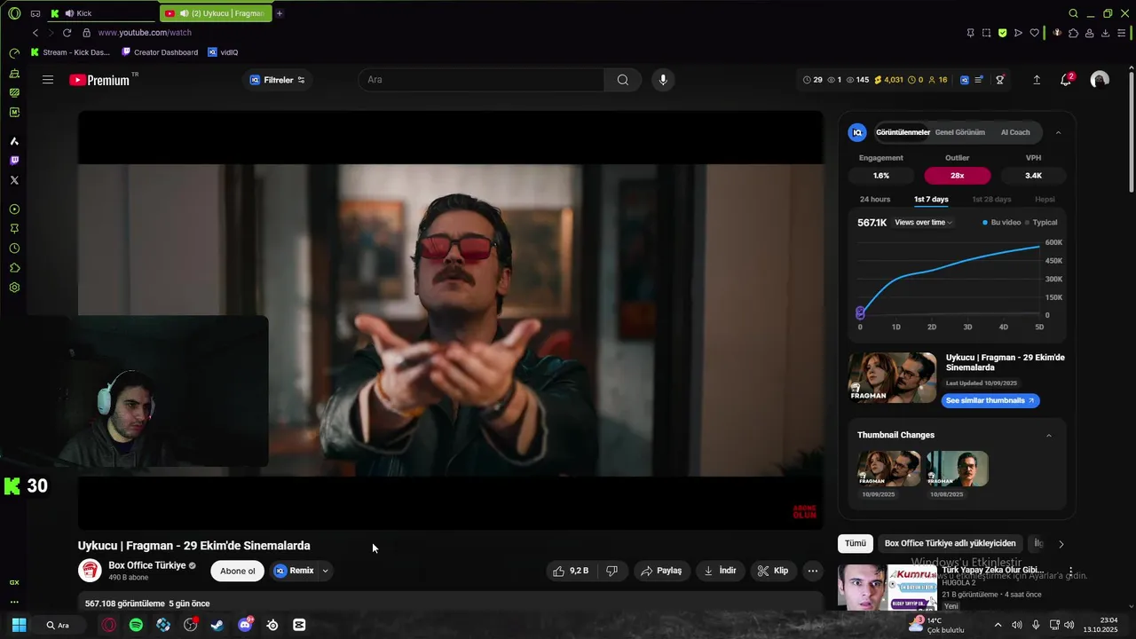Run the search using the magnifier button
The image size is (1136, 639).
(x=623, y=80)
